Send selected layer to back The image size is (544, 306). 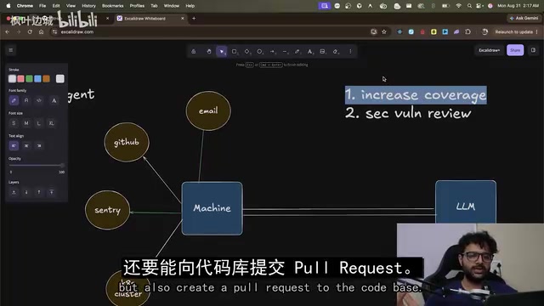coord(14,192)
